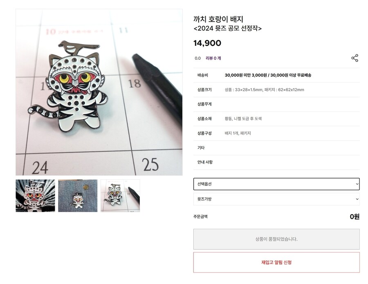Viewport: 368px width, 284px height.
Task: Select the third thumbnail with the pen
Action: [120, 196]
